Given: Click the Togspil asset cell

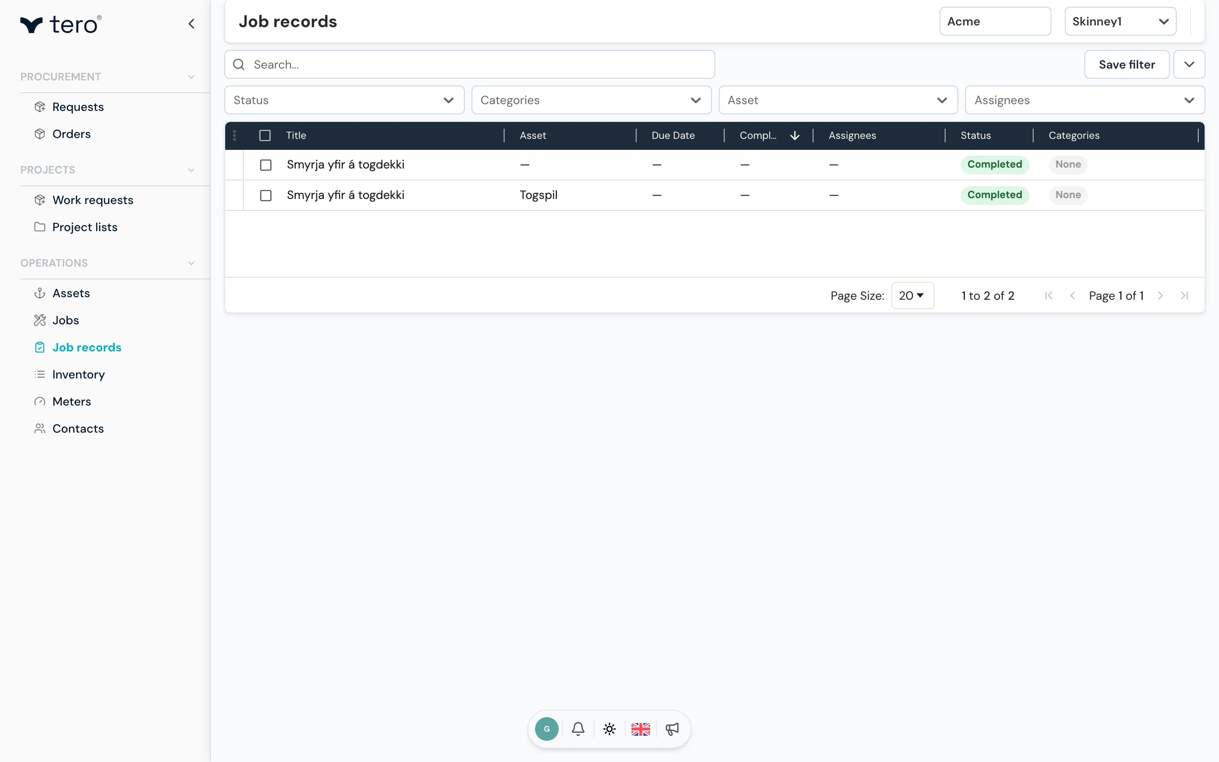Looking at the screenshot, I should 538,195.
